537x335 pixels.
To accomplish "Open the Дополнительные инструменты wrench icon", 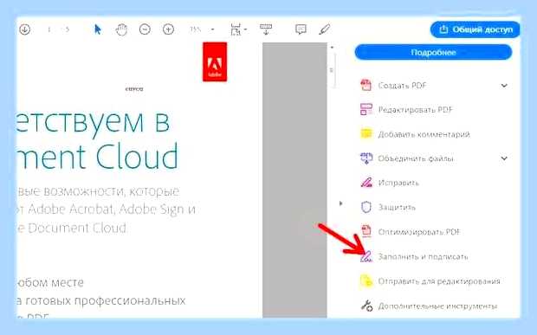I will [x=366, y=306].
